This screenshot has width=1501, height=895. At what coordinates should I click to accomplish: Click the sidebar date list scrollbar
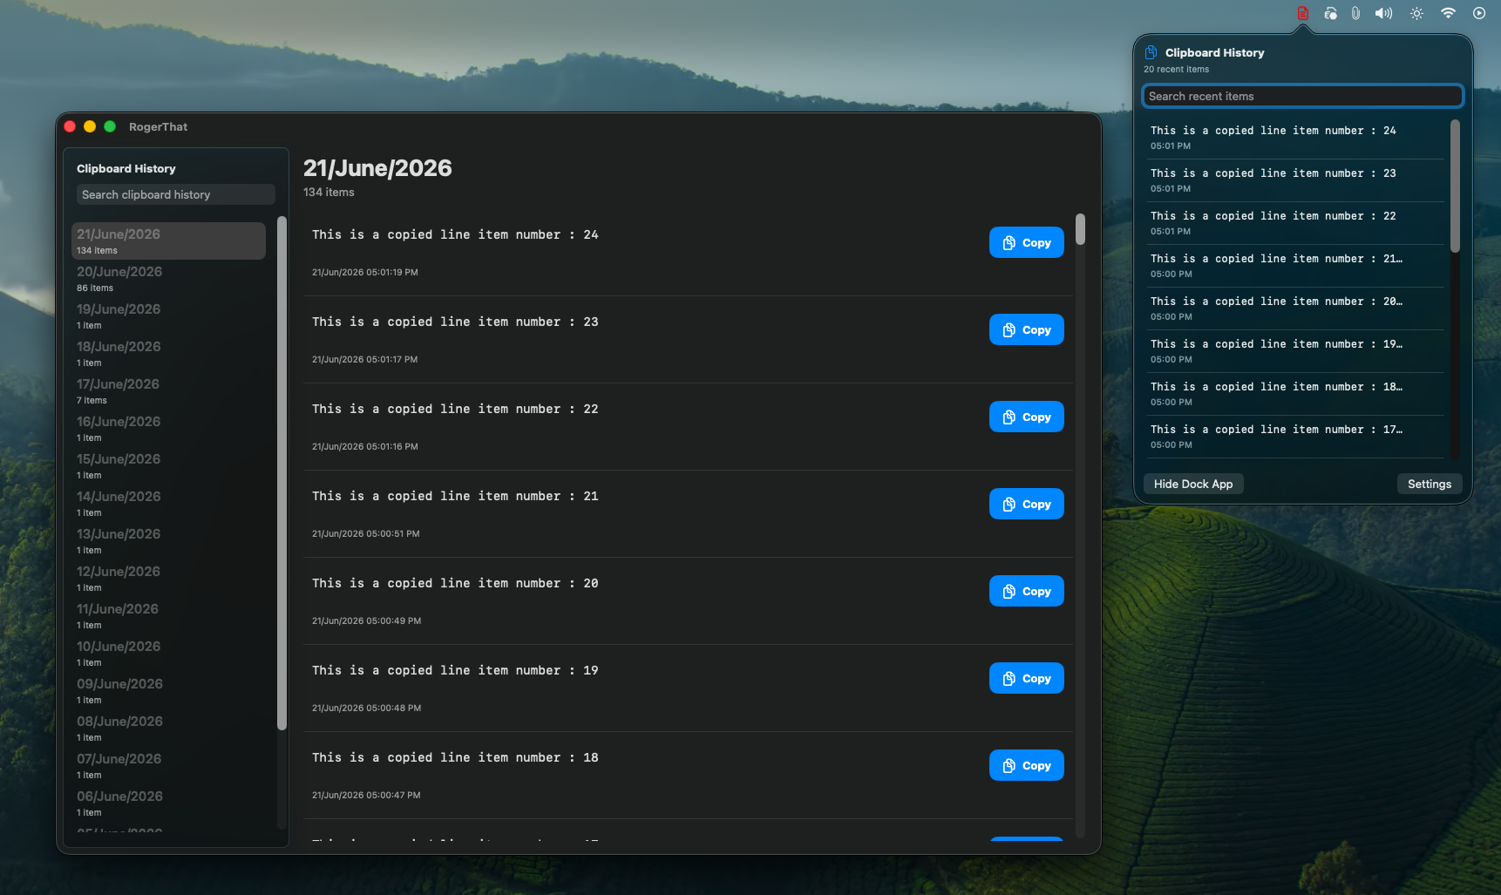[282, 473]
